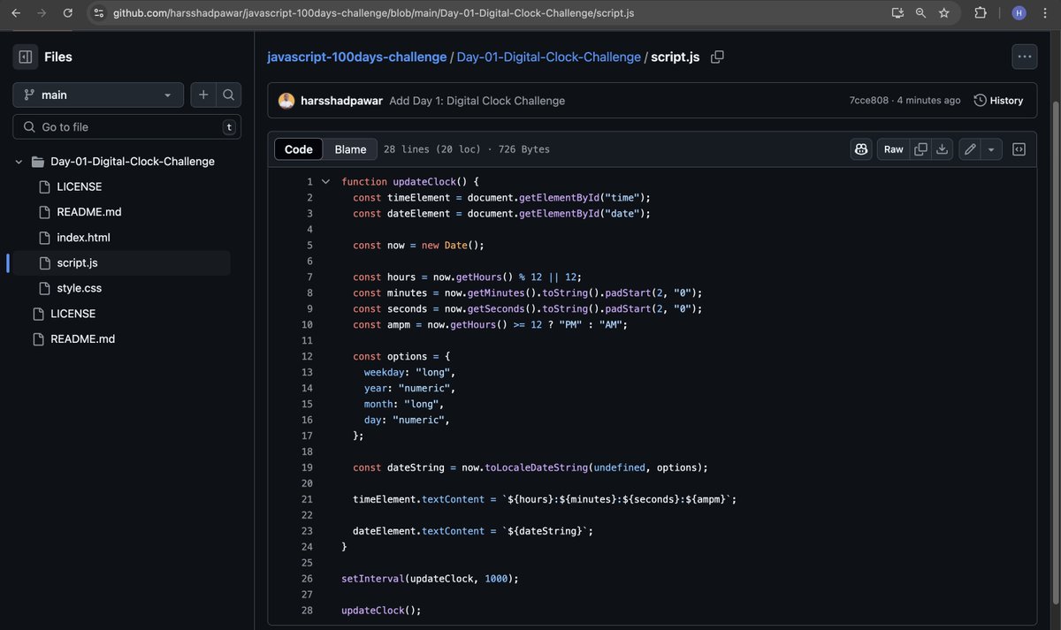The width and height of the screenshot is (1061, 630).
Task: Select script.js in file tree
Action: click(77, 262)
